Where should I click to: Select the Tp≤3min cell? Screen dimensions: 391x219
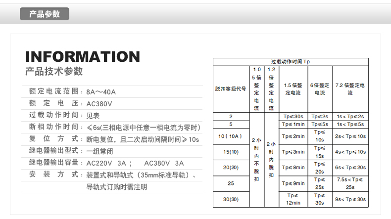(x=293, y=152)
